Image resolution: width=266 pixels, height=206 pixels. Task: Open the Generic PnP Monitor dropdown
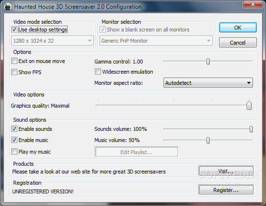(156, 41)
